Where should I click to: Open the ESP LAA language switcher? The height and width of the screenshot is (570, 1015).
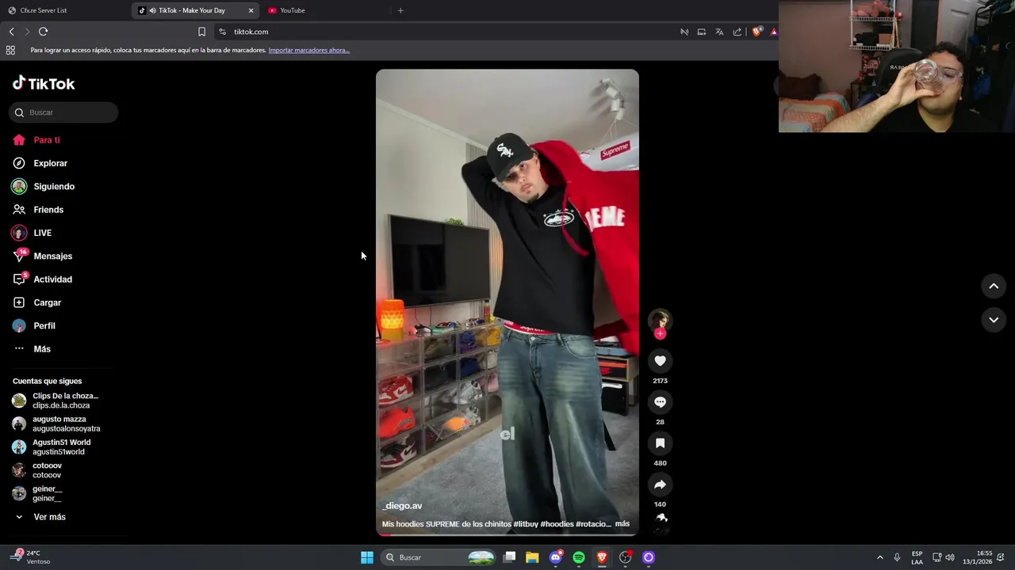(x=917, y=557)
